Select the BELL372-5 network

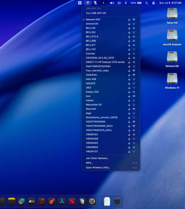tap(111, 37)
